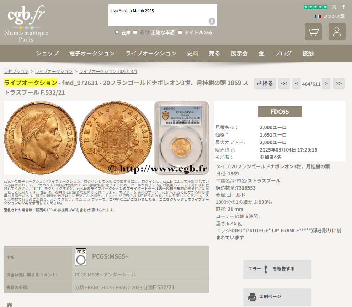
Task: Enable the 正確な単語 checkbox
Action: pyautogui.click(x=135, y=32)
